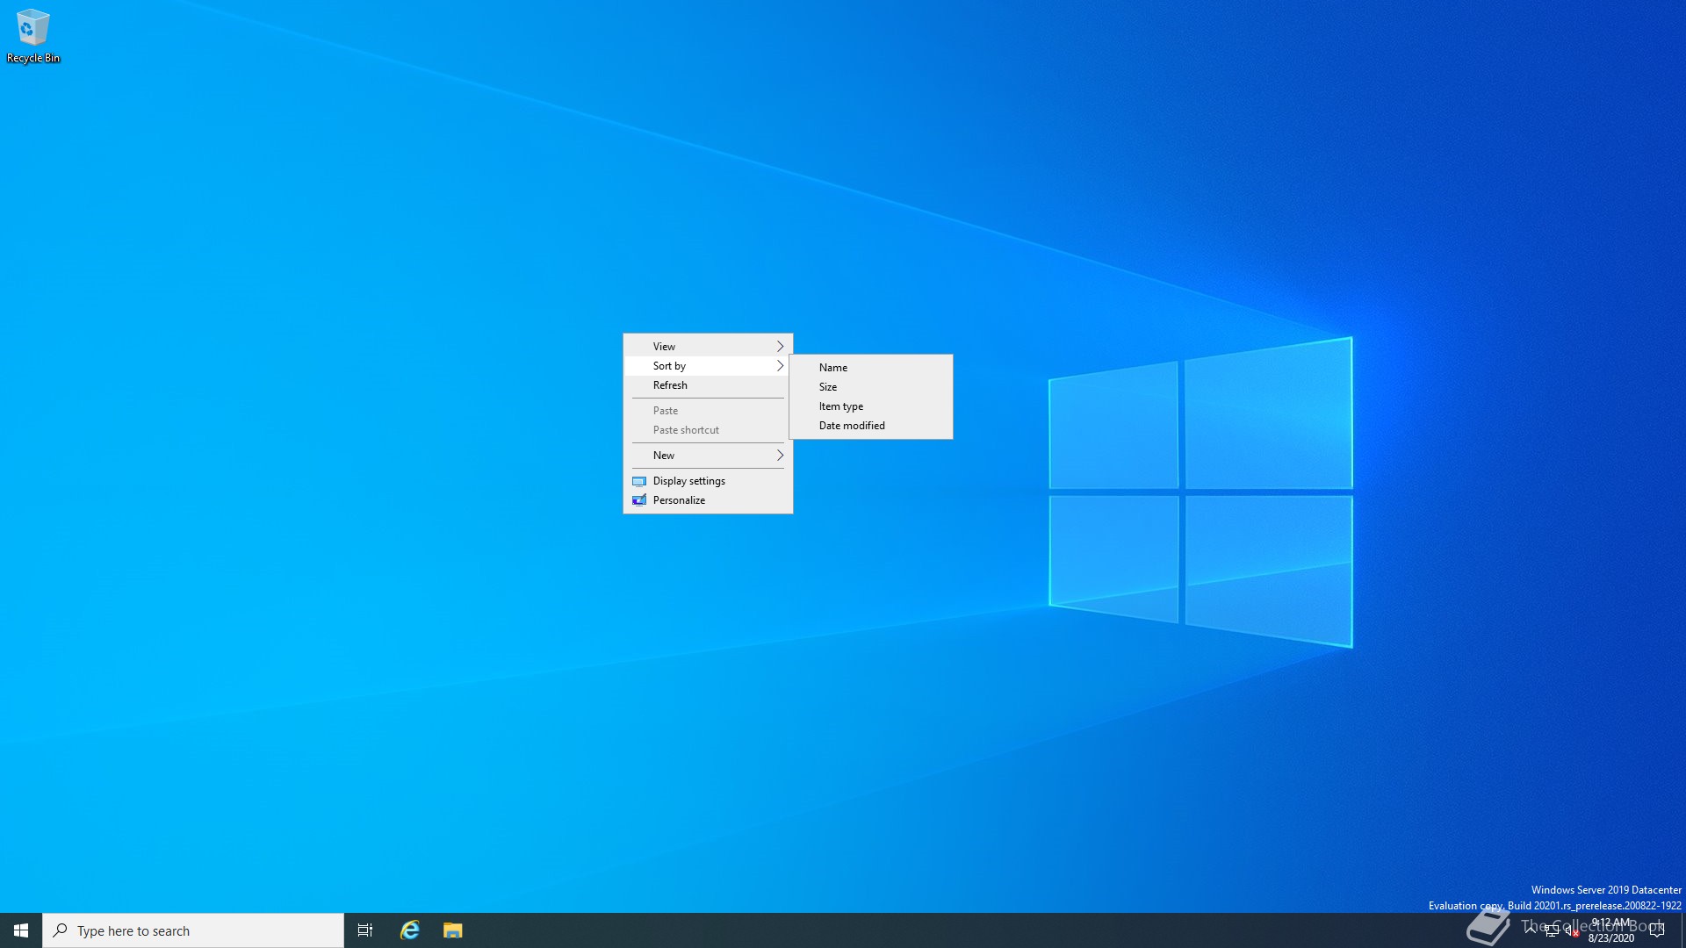The image size is (1686, 948).
Task: Click the arrow next to New
Action: (780, 456)
